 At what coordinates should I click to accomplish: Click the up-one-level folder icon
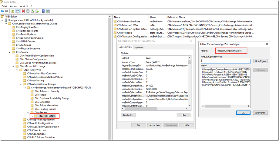12,11
